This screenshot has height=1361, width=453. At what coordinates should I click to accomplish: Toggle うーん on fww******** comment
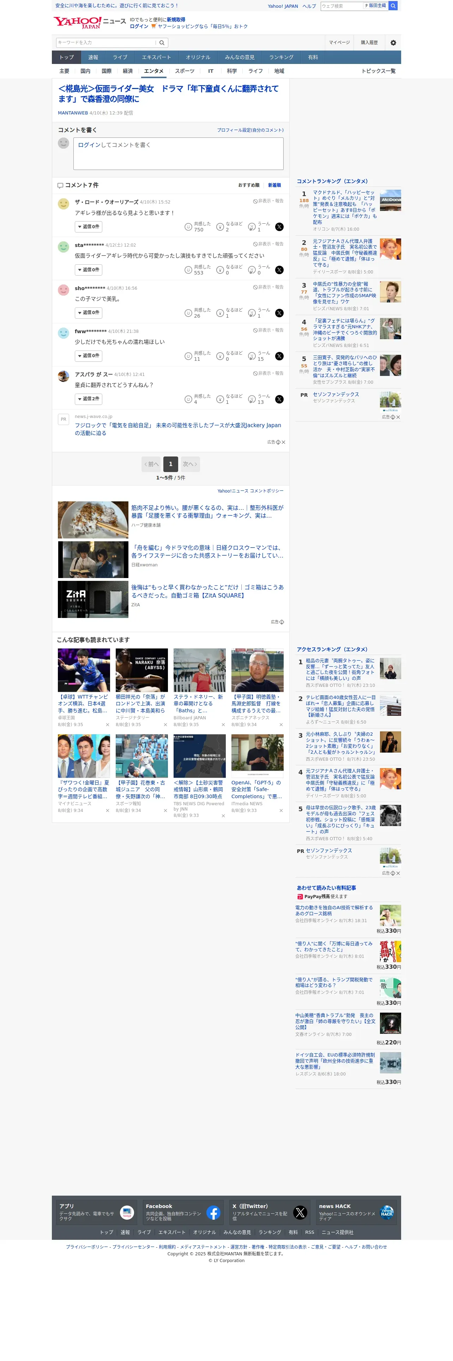coord(259,356)
